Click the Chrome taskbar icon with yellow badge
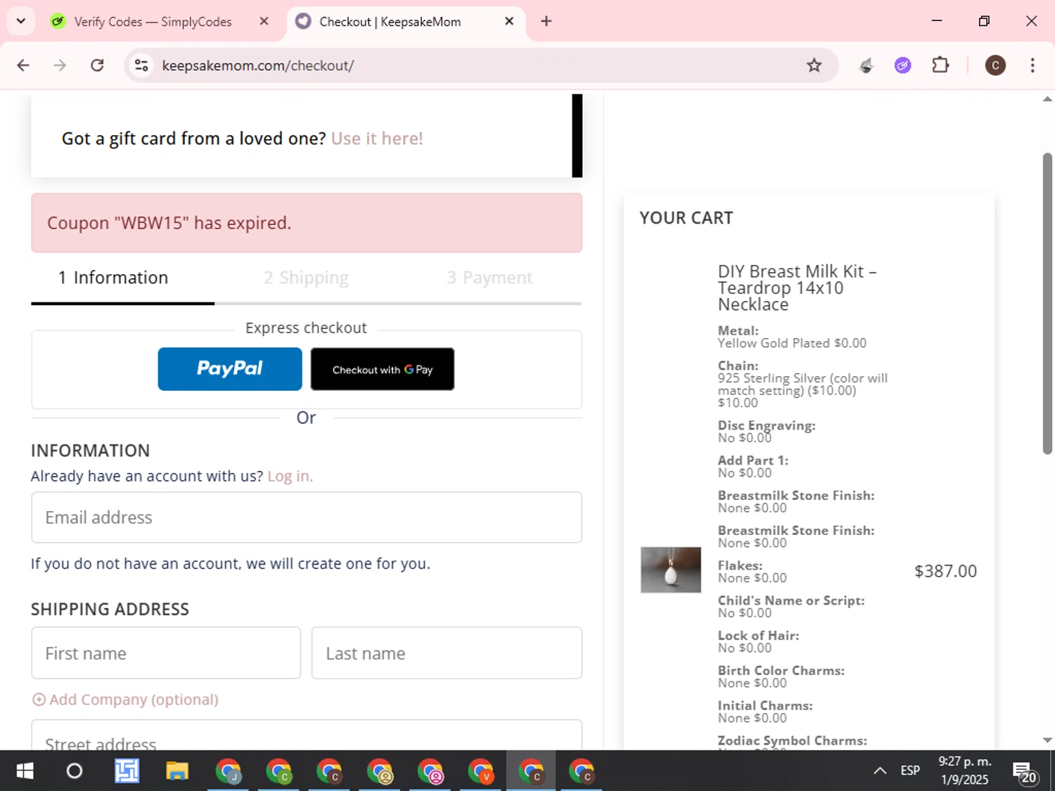Screen dimensions: 1055x791 point(379,771)
